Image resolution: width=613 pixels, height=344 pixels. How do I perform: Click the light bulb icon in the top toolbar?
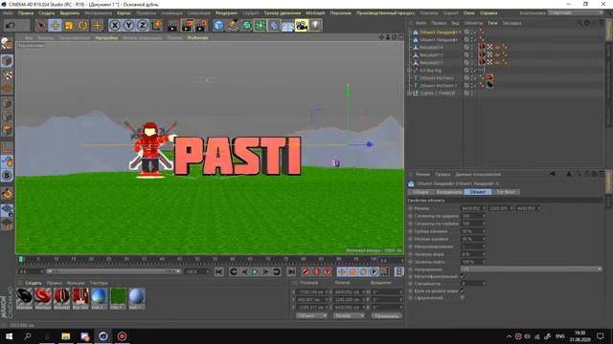[x=315, y=26]
